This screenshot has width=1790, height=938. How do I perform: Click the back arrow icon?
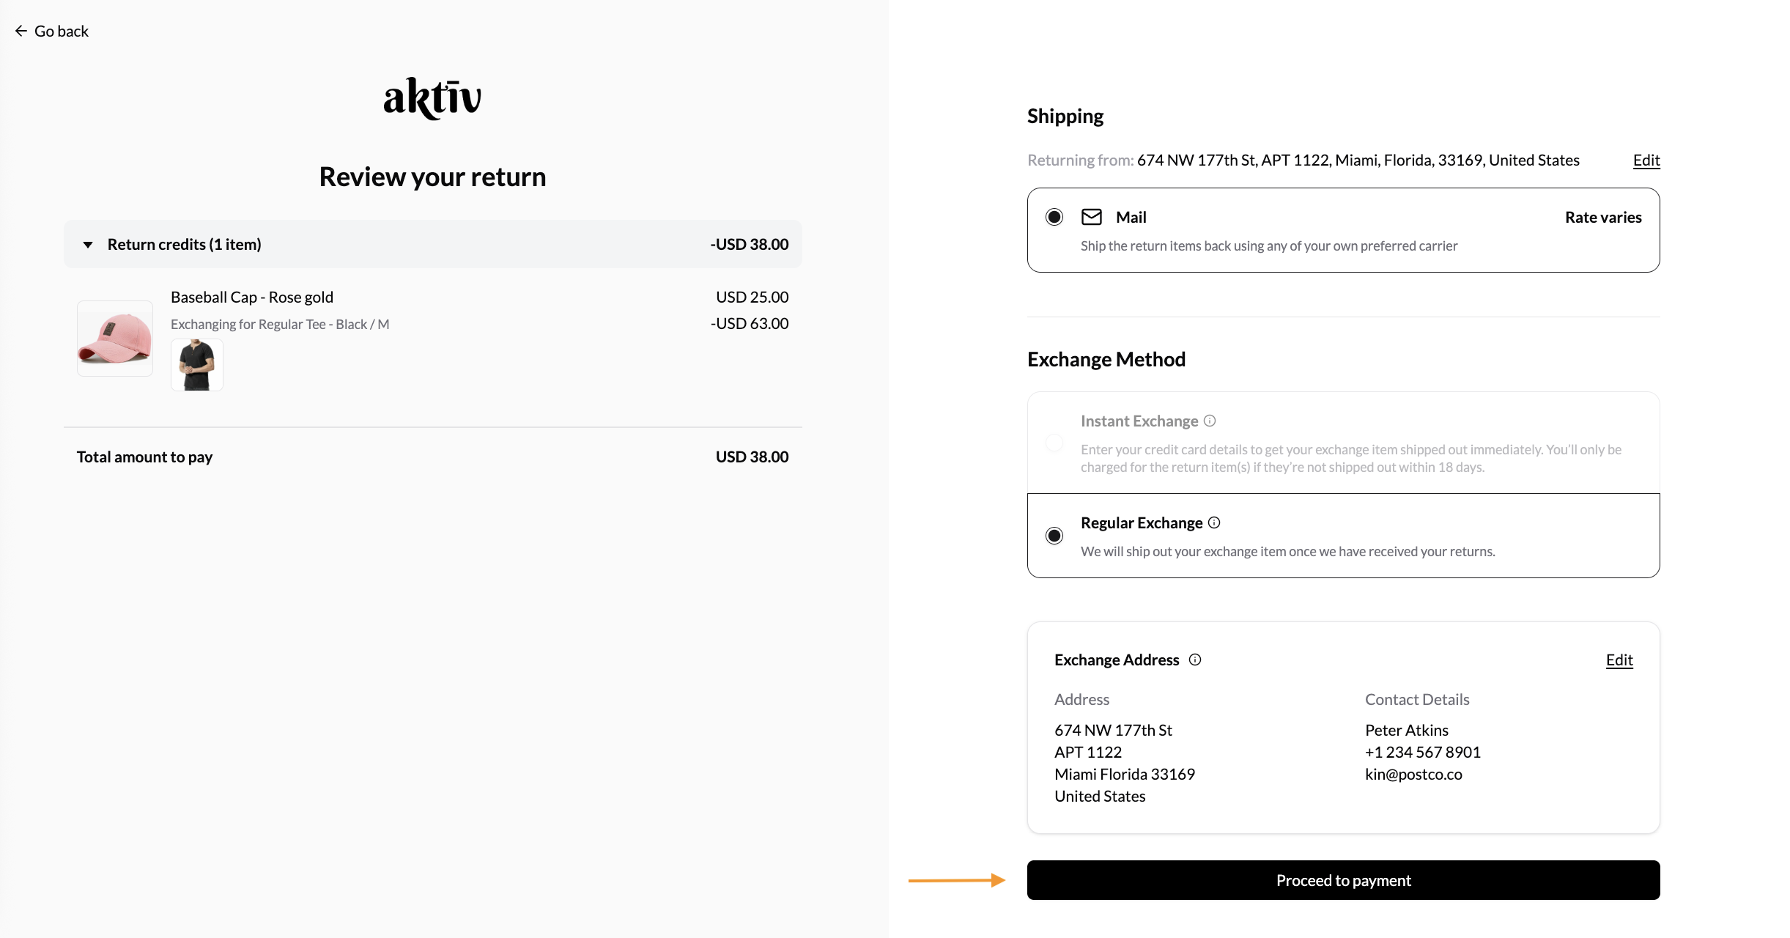(21, 31)
